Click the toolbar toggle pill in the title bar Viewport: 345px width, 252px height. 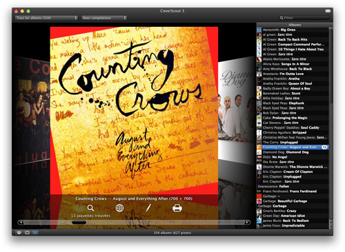[x=328, y=11]
